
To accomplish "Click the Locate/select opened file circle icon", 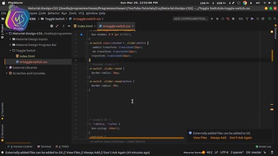I will [52, 26].
